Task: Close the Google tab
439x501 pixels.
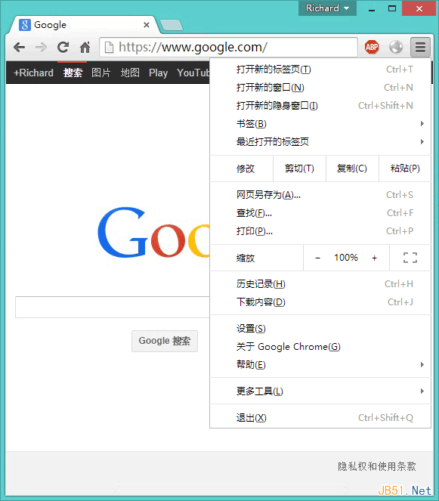Action: (x=147, y=25)
